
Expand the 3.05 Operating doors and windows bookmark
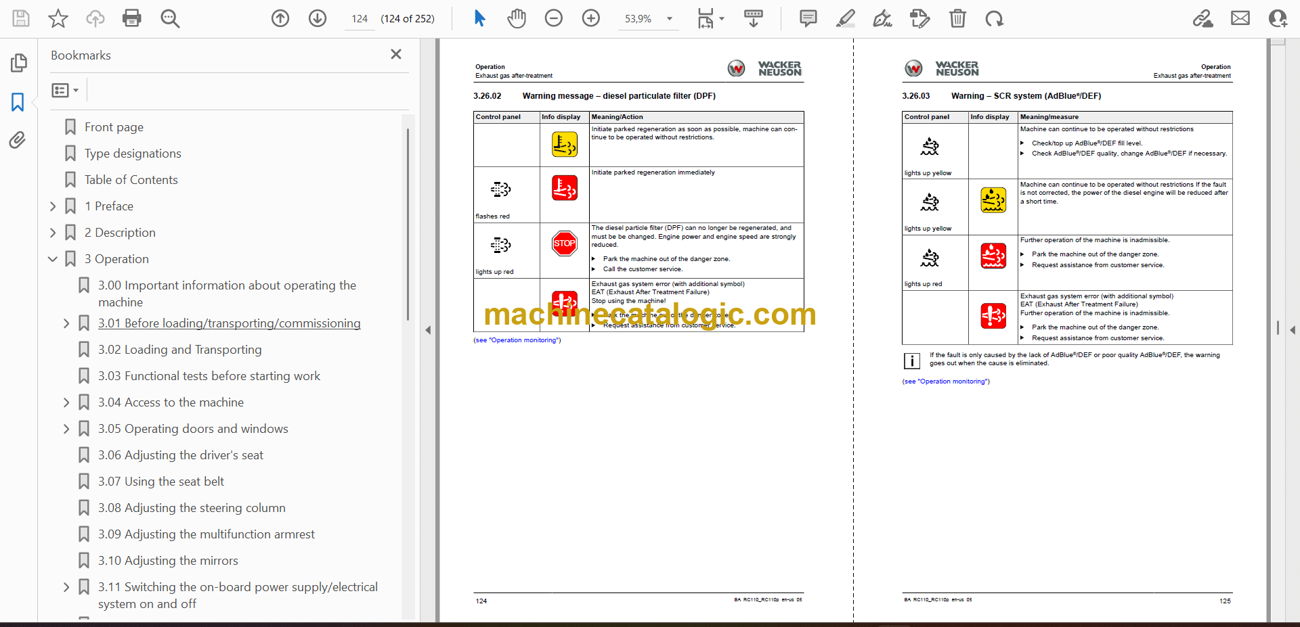pos(66,429)
